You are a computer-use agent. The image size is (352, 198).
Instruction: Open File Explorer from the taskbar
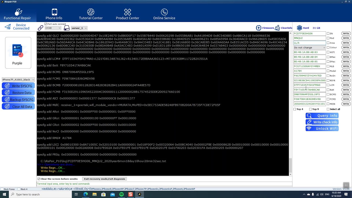pyautogui.click(x=95, y=194)
